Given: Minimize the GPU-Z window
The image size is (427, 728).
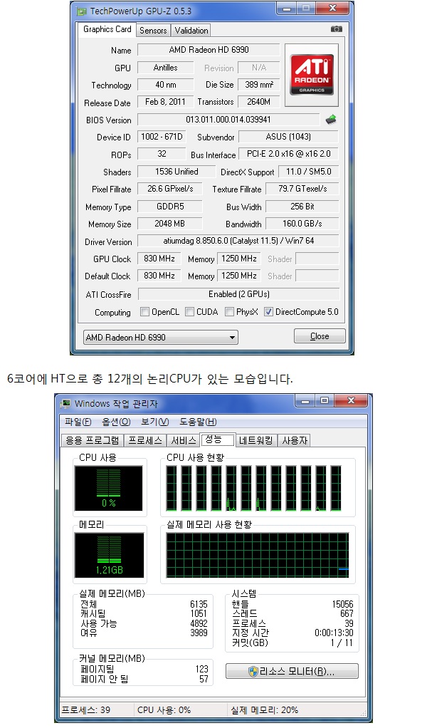Looking at the screenshot, I should [288, 9].
